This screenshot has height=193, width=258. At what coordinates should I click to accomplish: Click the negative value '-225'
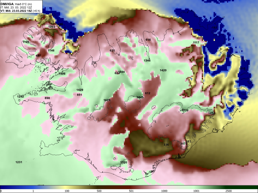[x=229, y=56]
